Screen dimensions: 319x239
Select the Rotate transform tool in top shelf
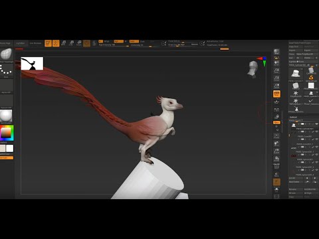(x=79, y=43)
